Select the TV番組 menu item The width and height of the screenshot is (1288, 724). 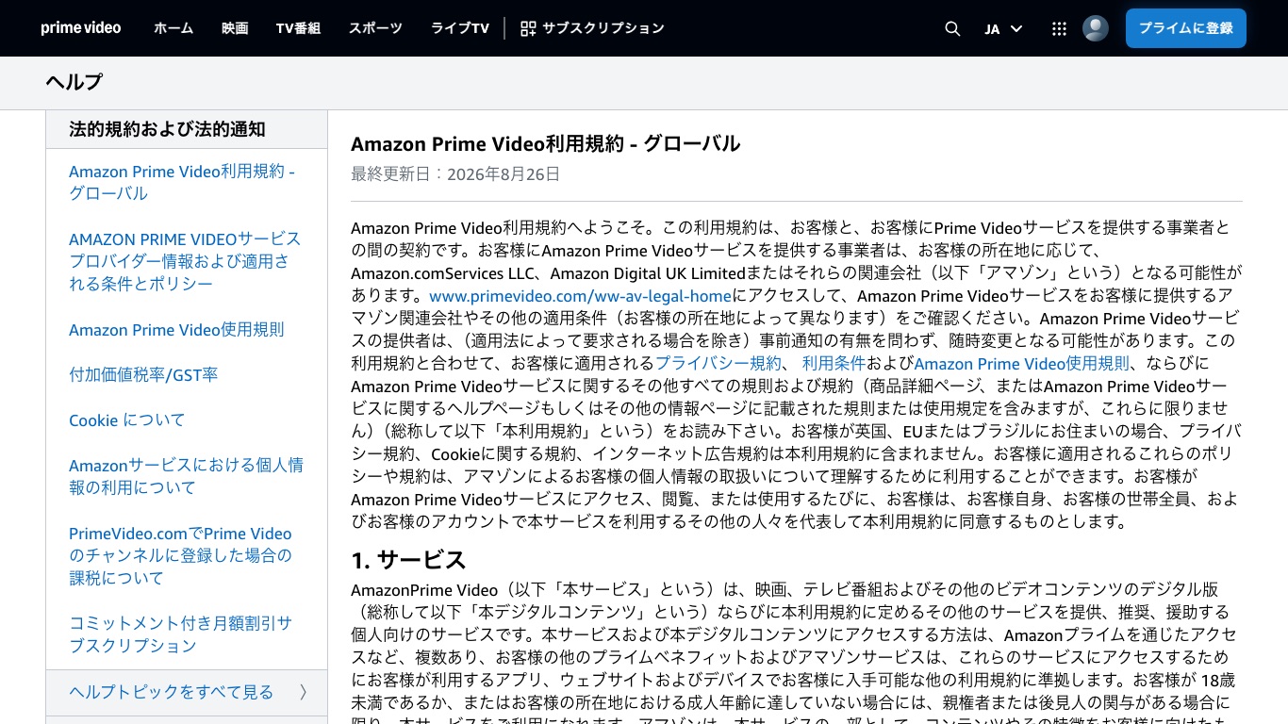(x=298, y=28)
